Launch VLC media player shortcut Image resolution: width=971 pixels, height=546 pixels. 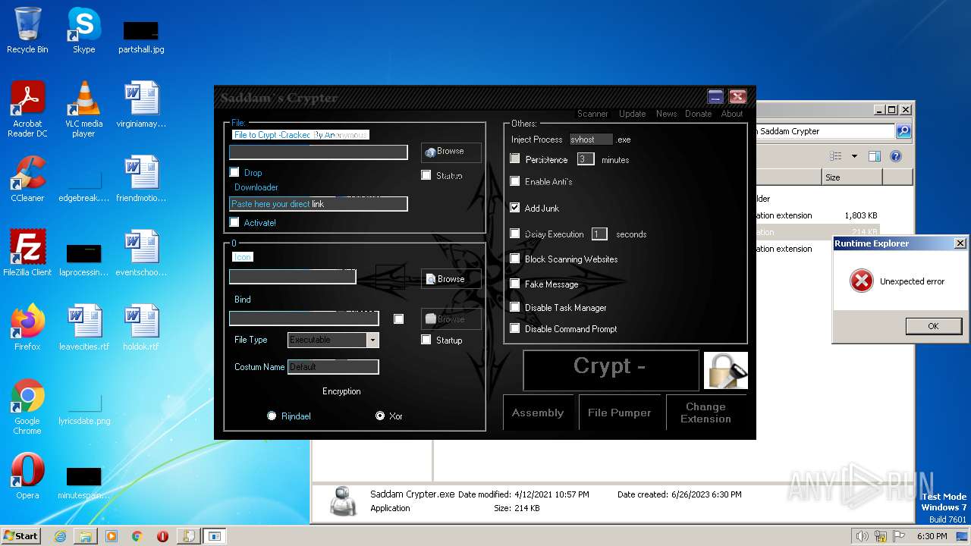83,109
